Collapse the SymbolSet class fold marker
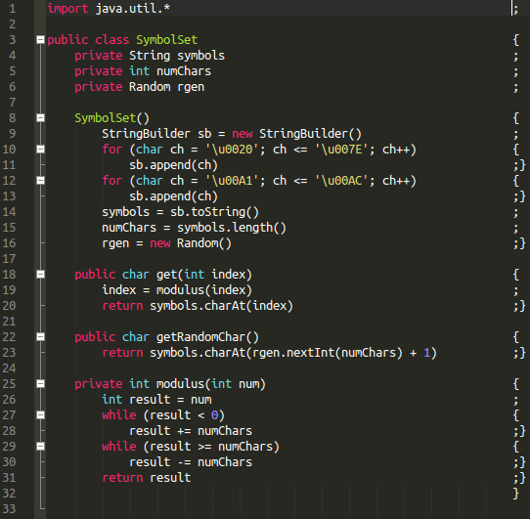This screenshot has height=519, width=530. (40, 40)
